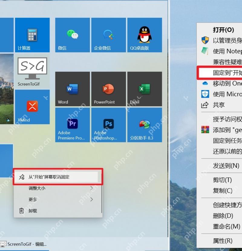This screenshot has width=242, height=251.
Task: Choose the run-as-administrator shield entry
Action: pyautogui.click(x=220, y=40)
